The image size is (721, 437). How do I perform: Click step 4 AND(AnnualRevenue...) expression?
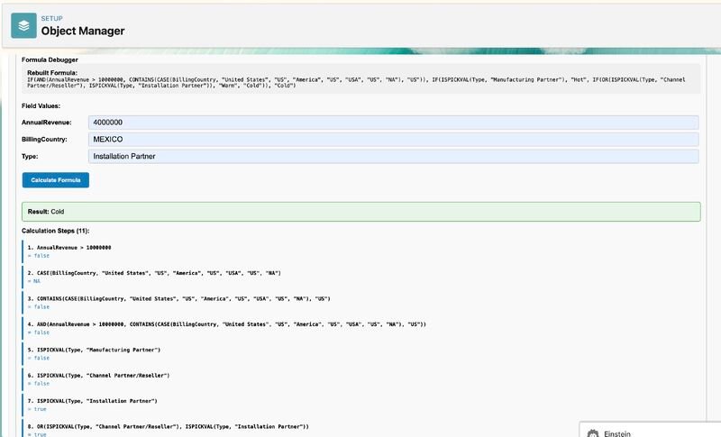click(x=227, y=324)
